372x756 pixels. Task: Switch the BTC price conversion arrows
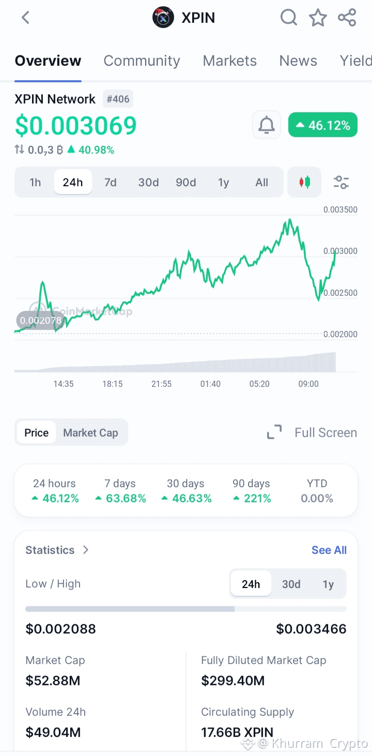tap(20, 150)
